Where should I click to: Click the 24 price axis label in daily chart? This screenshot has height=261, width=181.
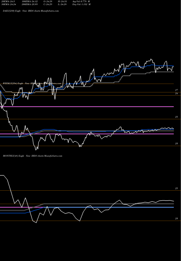click(x=177, y=94)
